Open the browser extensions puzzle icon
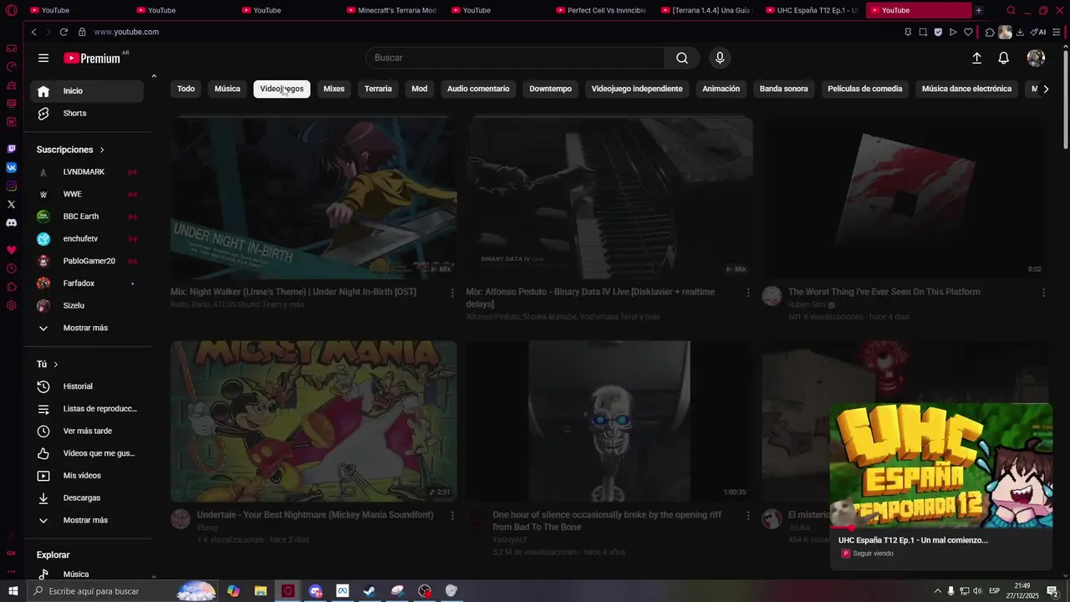 pos(990,32)
